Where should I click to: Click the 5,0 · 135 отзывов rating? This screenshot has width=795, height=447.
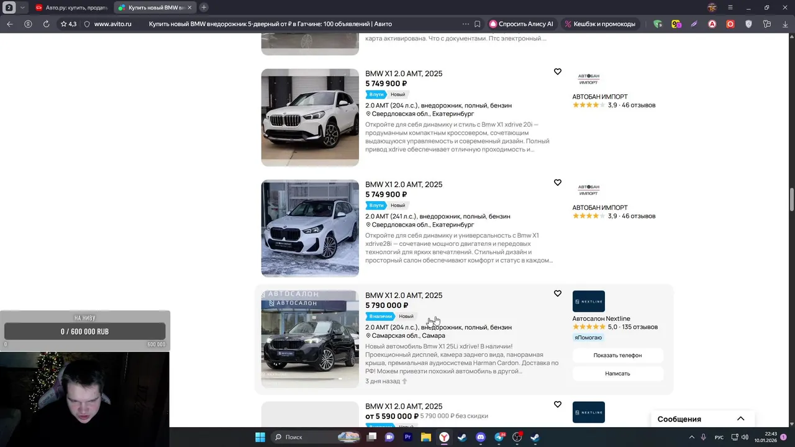(615, 327)
